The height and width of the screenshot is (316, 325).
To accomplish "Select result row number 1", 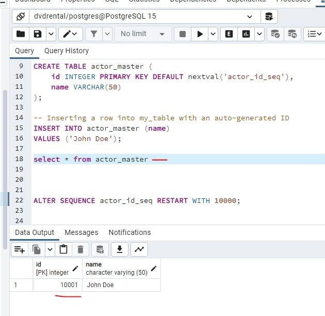I will pyautogui.click(x=21, y=285).
